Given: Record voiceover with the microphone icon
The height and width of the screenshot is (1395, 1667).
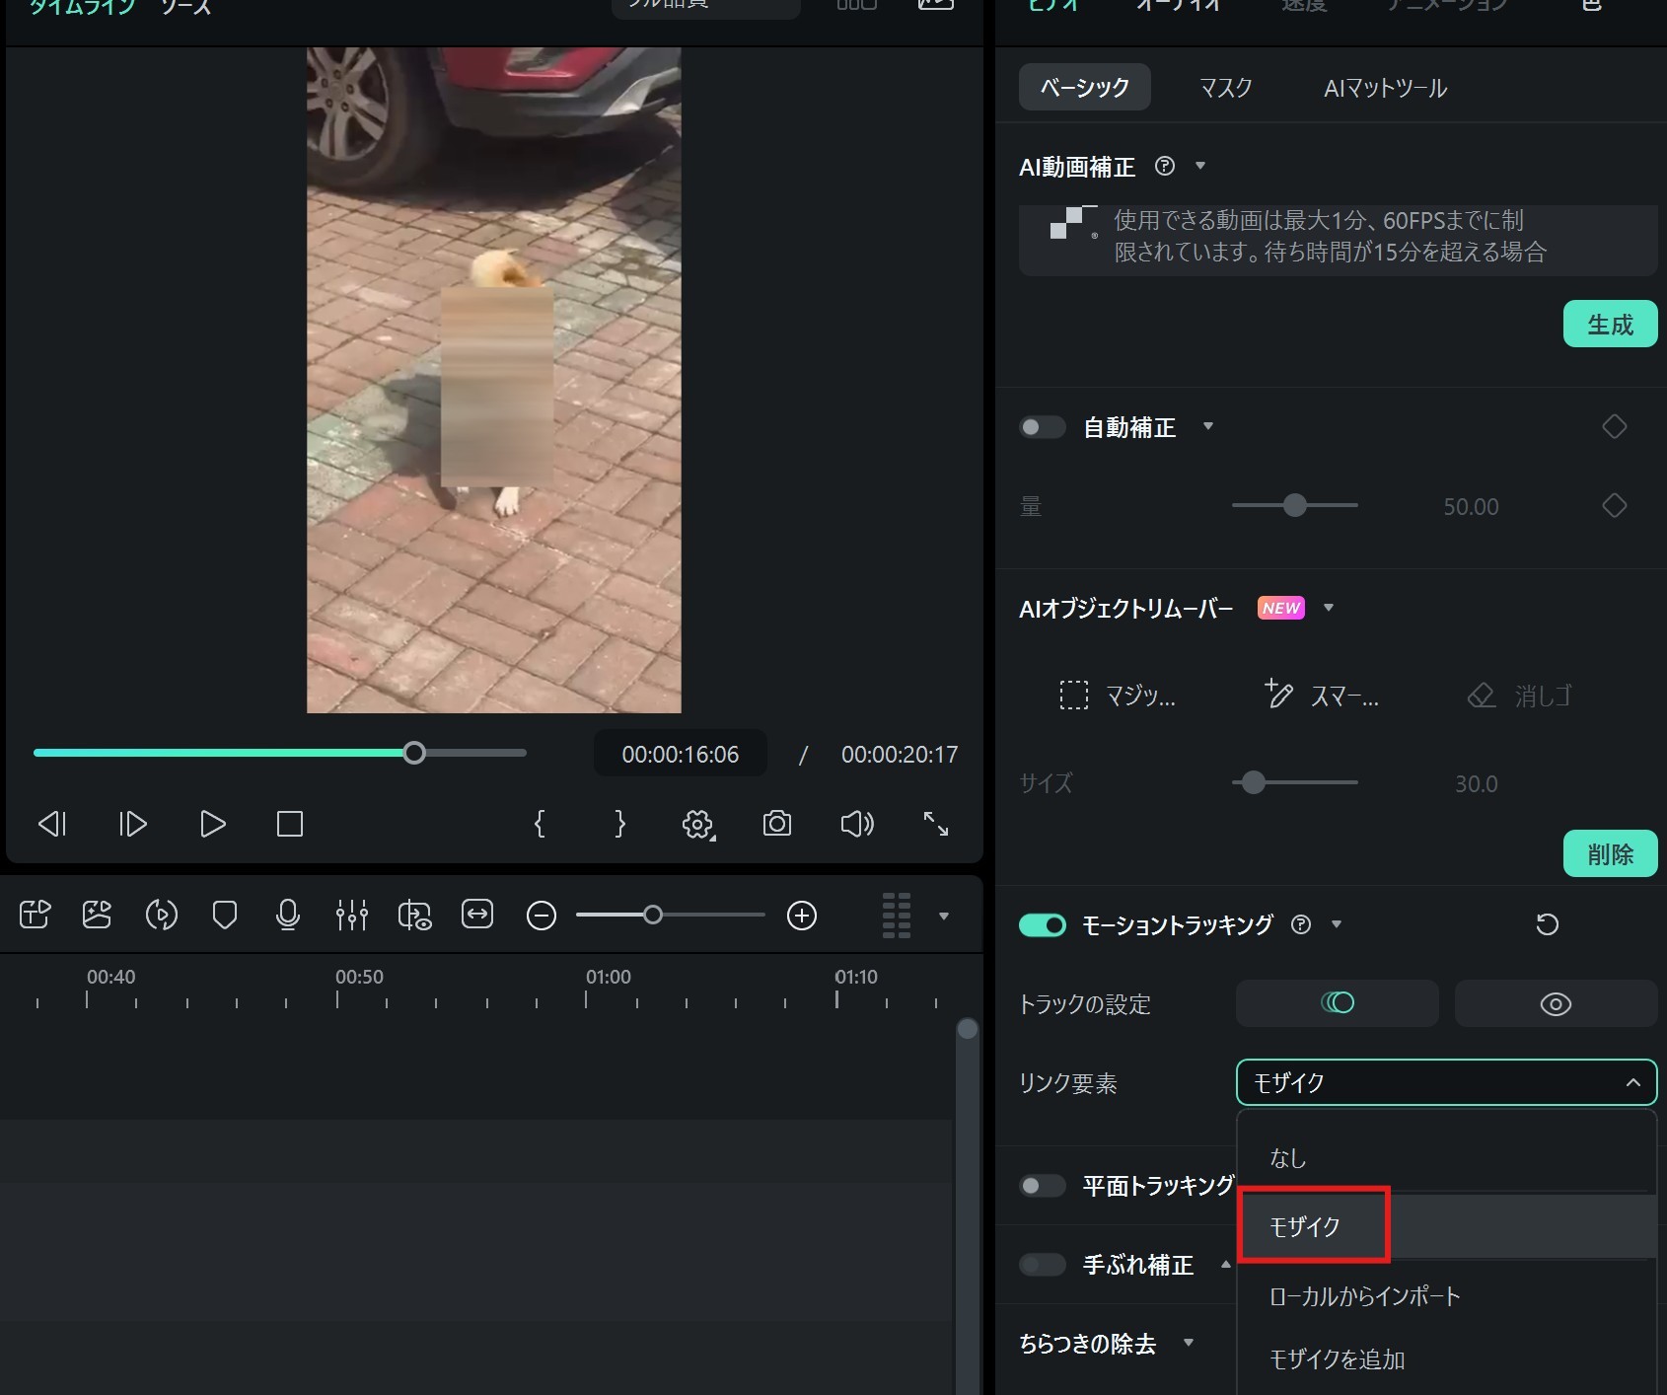Looking at the screenshot, I should tap(288, 916).
